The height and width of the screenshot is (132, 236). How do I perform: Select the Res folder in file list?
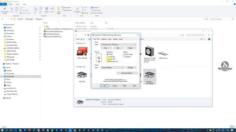47,26
